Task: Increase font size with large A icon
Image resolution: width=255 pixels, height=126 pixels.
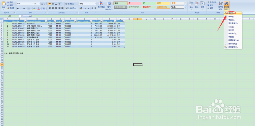Action: [42, 4]
